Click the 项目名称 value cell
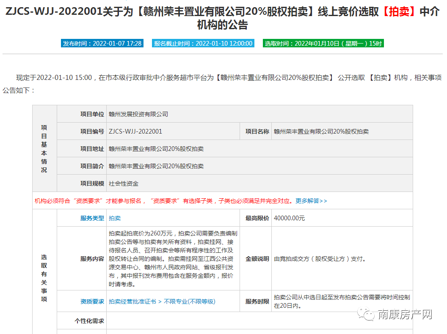The width and height of the screenshot is (447, 334). (321, 131)
